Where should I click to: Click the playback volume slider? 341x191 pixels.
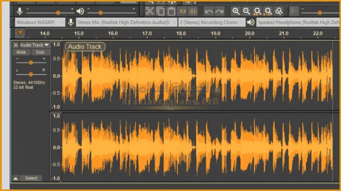click(x=111, y=13)
